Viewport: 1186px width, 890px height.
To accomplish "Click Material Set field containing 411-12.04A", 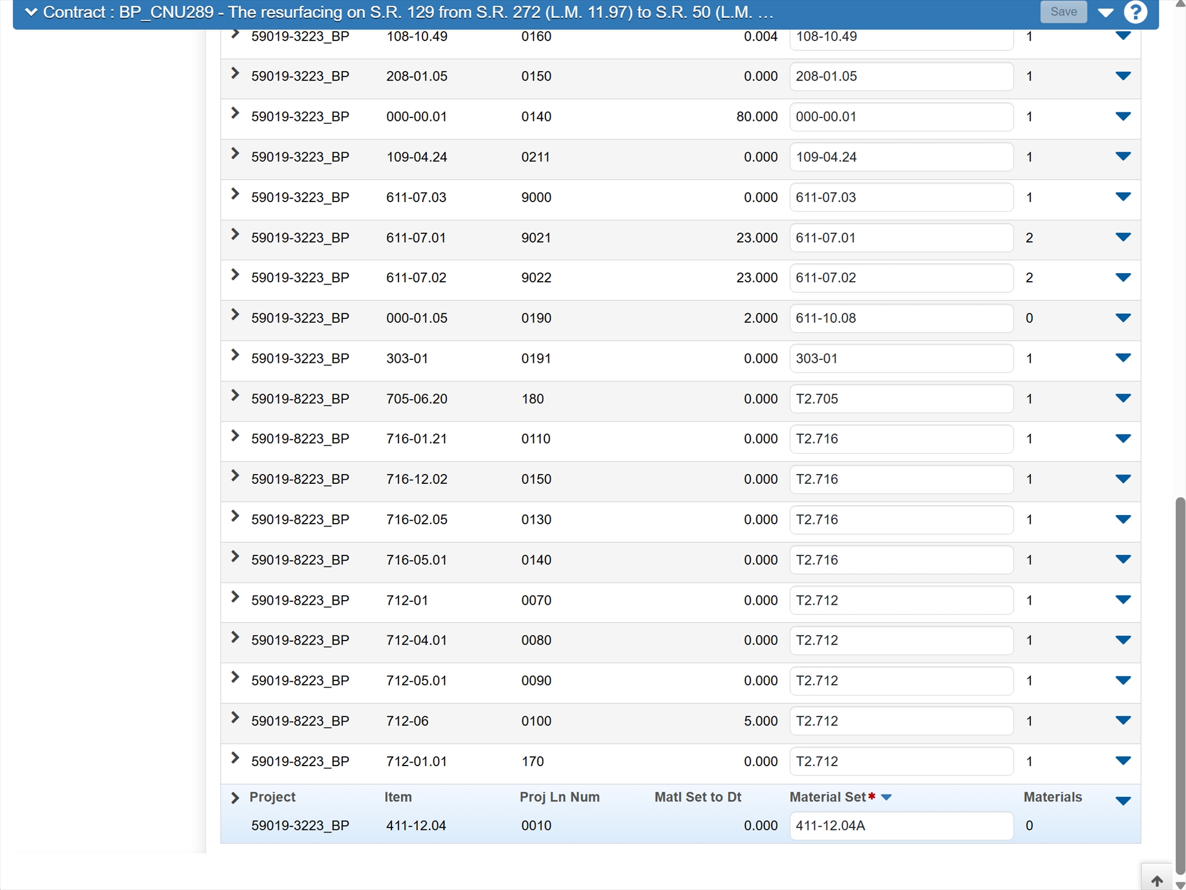I will click(x=901, y=826).
